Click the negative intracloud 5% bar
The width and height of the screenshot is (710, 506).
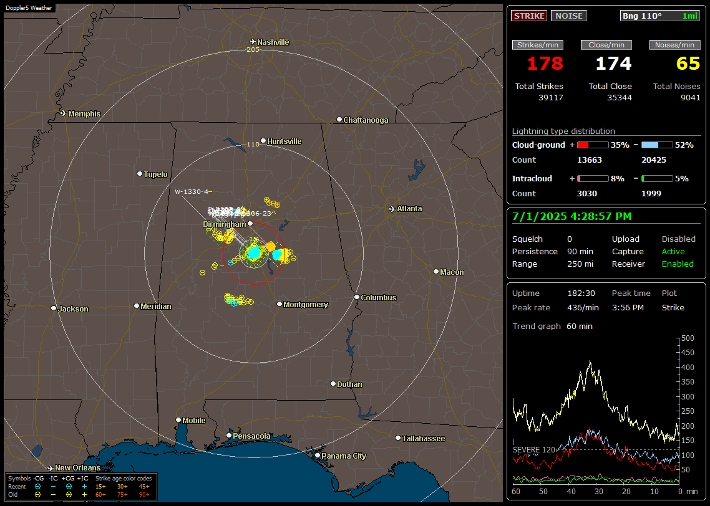point(656,179)
